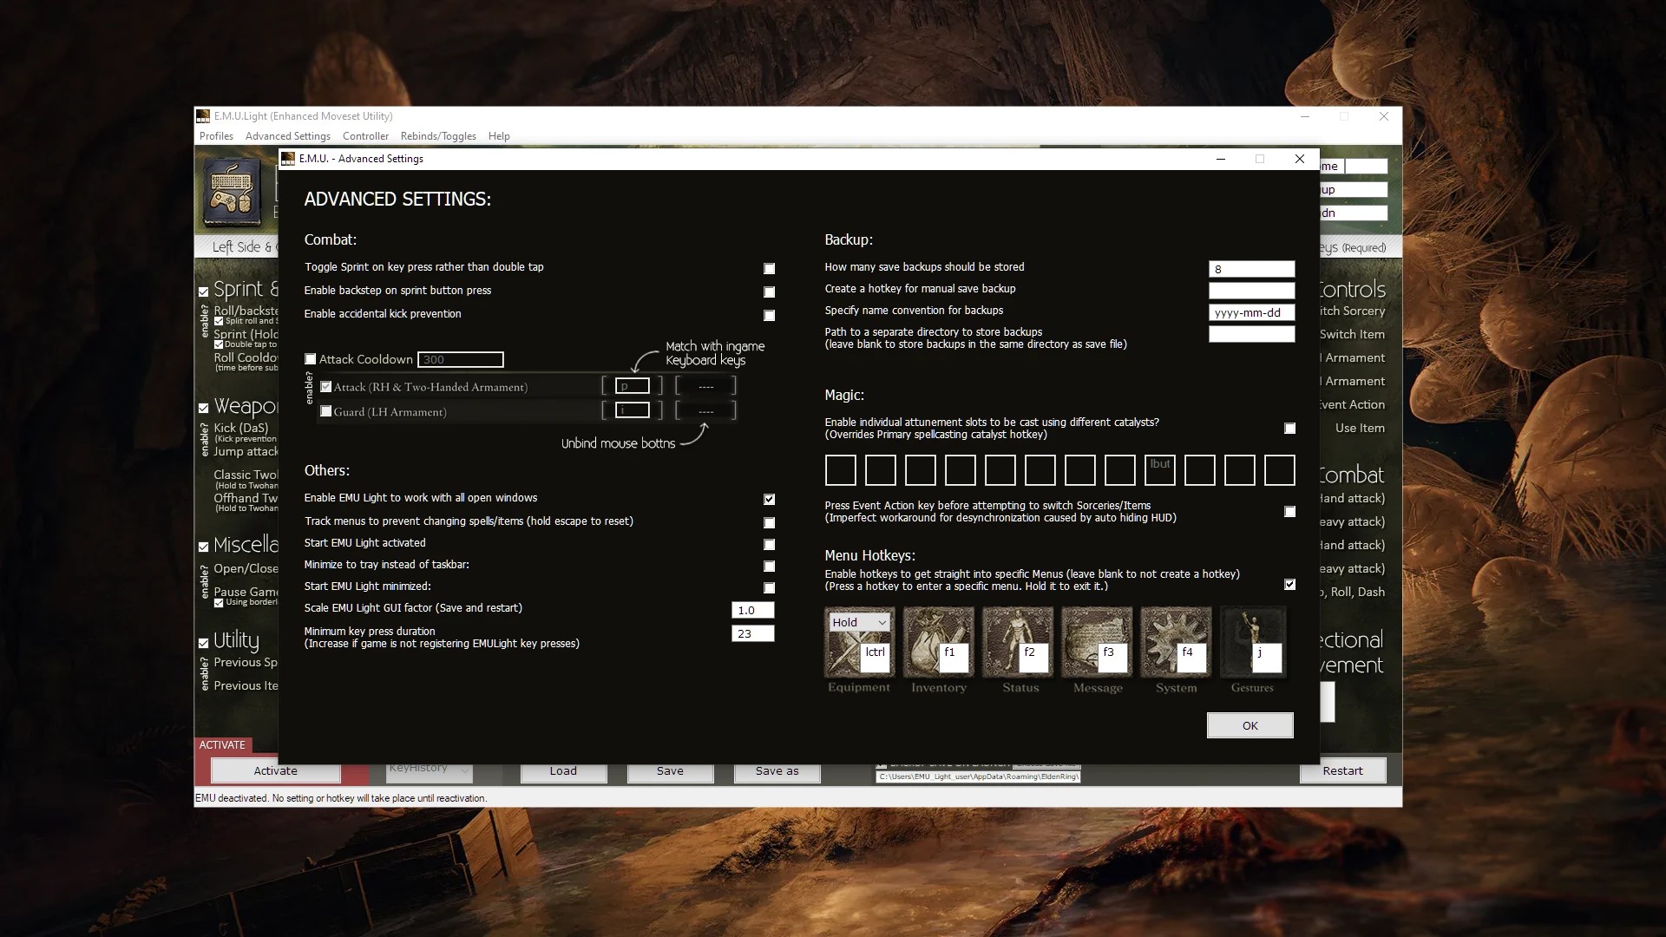Click the Gestures hotkey field showing j
Screen dimensions: 1666x937
click(1266, 658)
